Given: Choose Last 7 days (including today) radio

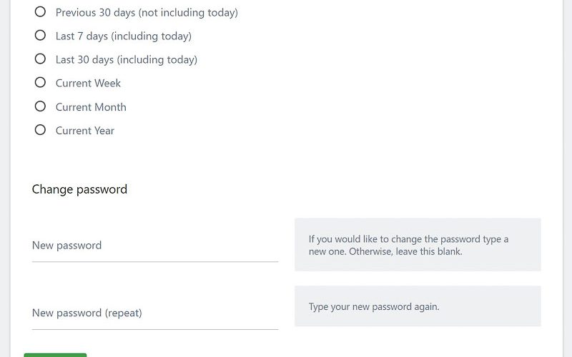Looking at the screenshot, I should point(40,36).
